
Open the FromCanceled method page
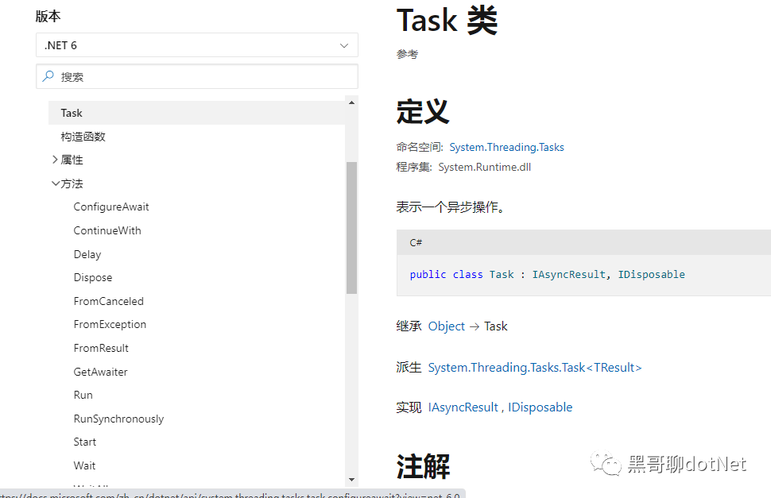click(x=109, y=301)
